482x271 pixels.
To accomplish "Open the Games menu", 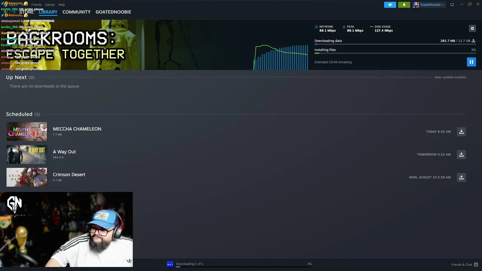I will pyautogui.click(x=50, y=5).
